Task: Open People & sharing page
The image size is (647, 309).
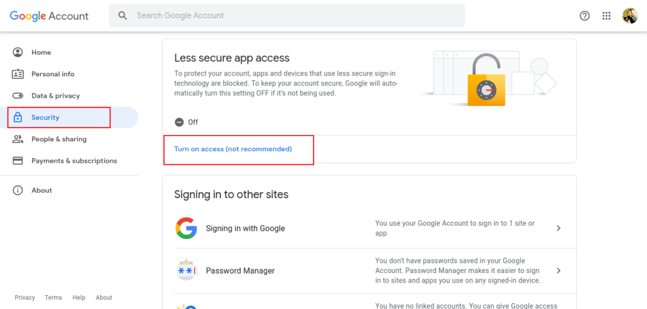Action: [59, 139]
